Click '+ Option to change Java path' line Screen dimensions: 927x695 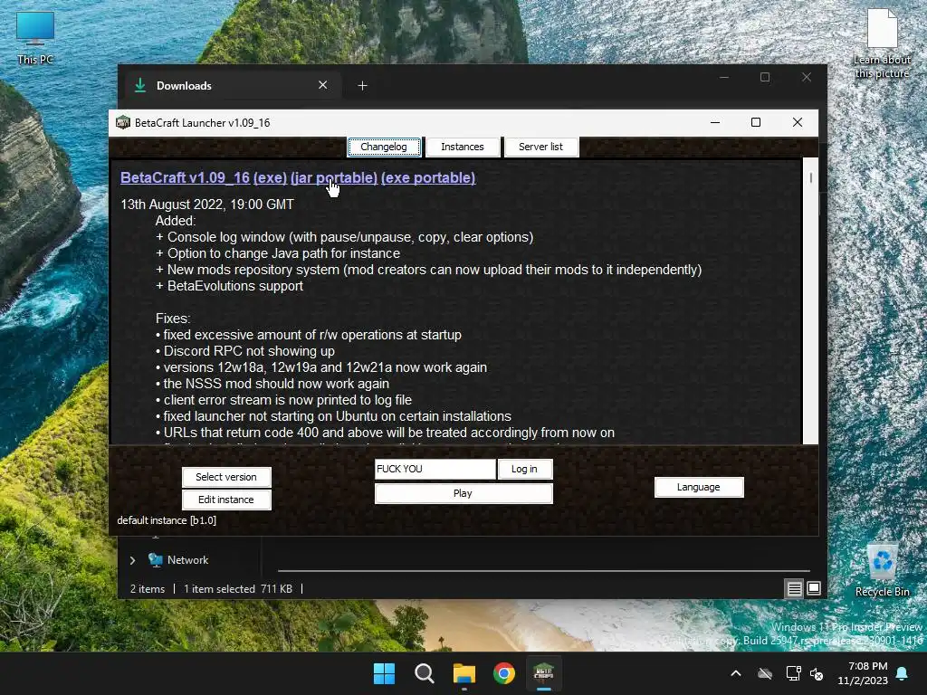[278, 253]
